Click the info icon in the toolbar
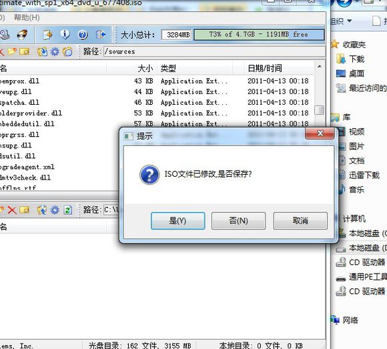Screen dimensions: 387x349 point(65,35)
